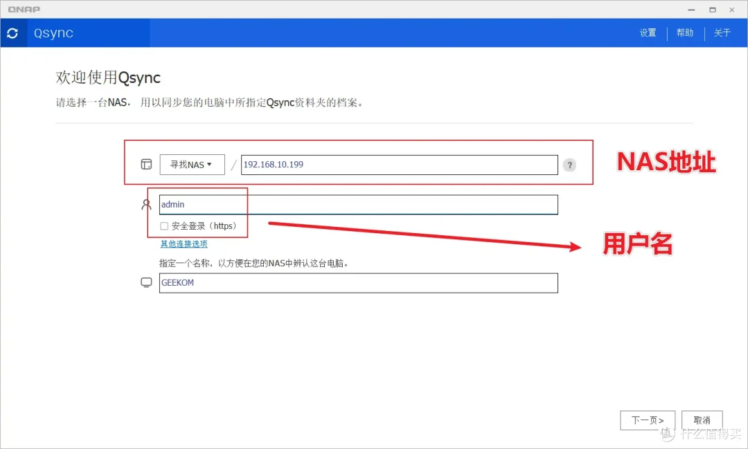Open the 设置 menu
The image size is (748, 449).
point(648,33)
